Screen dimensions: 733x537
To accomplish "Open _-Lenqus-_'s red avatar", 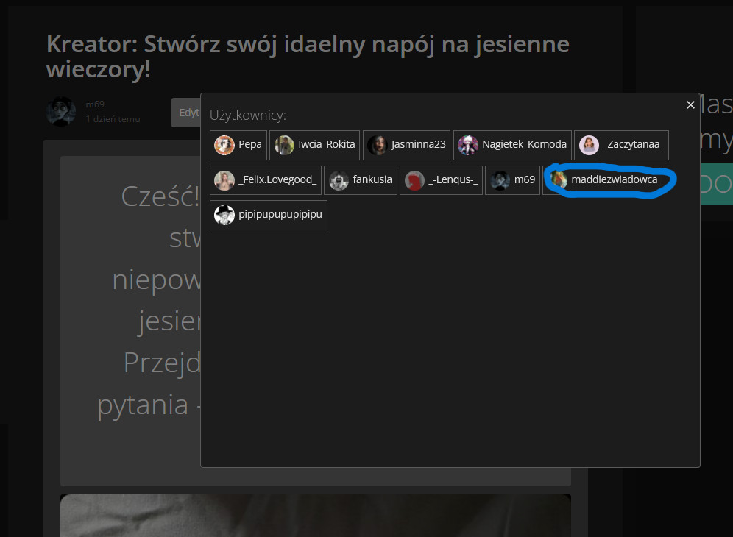I will 414,180.
